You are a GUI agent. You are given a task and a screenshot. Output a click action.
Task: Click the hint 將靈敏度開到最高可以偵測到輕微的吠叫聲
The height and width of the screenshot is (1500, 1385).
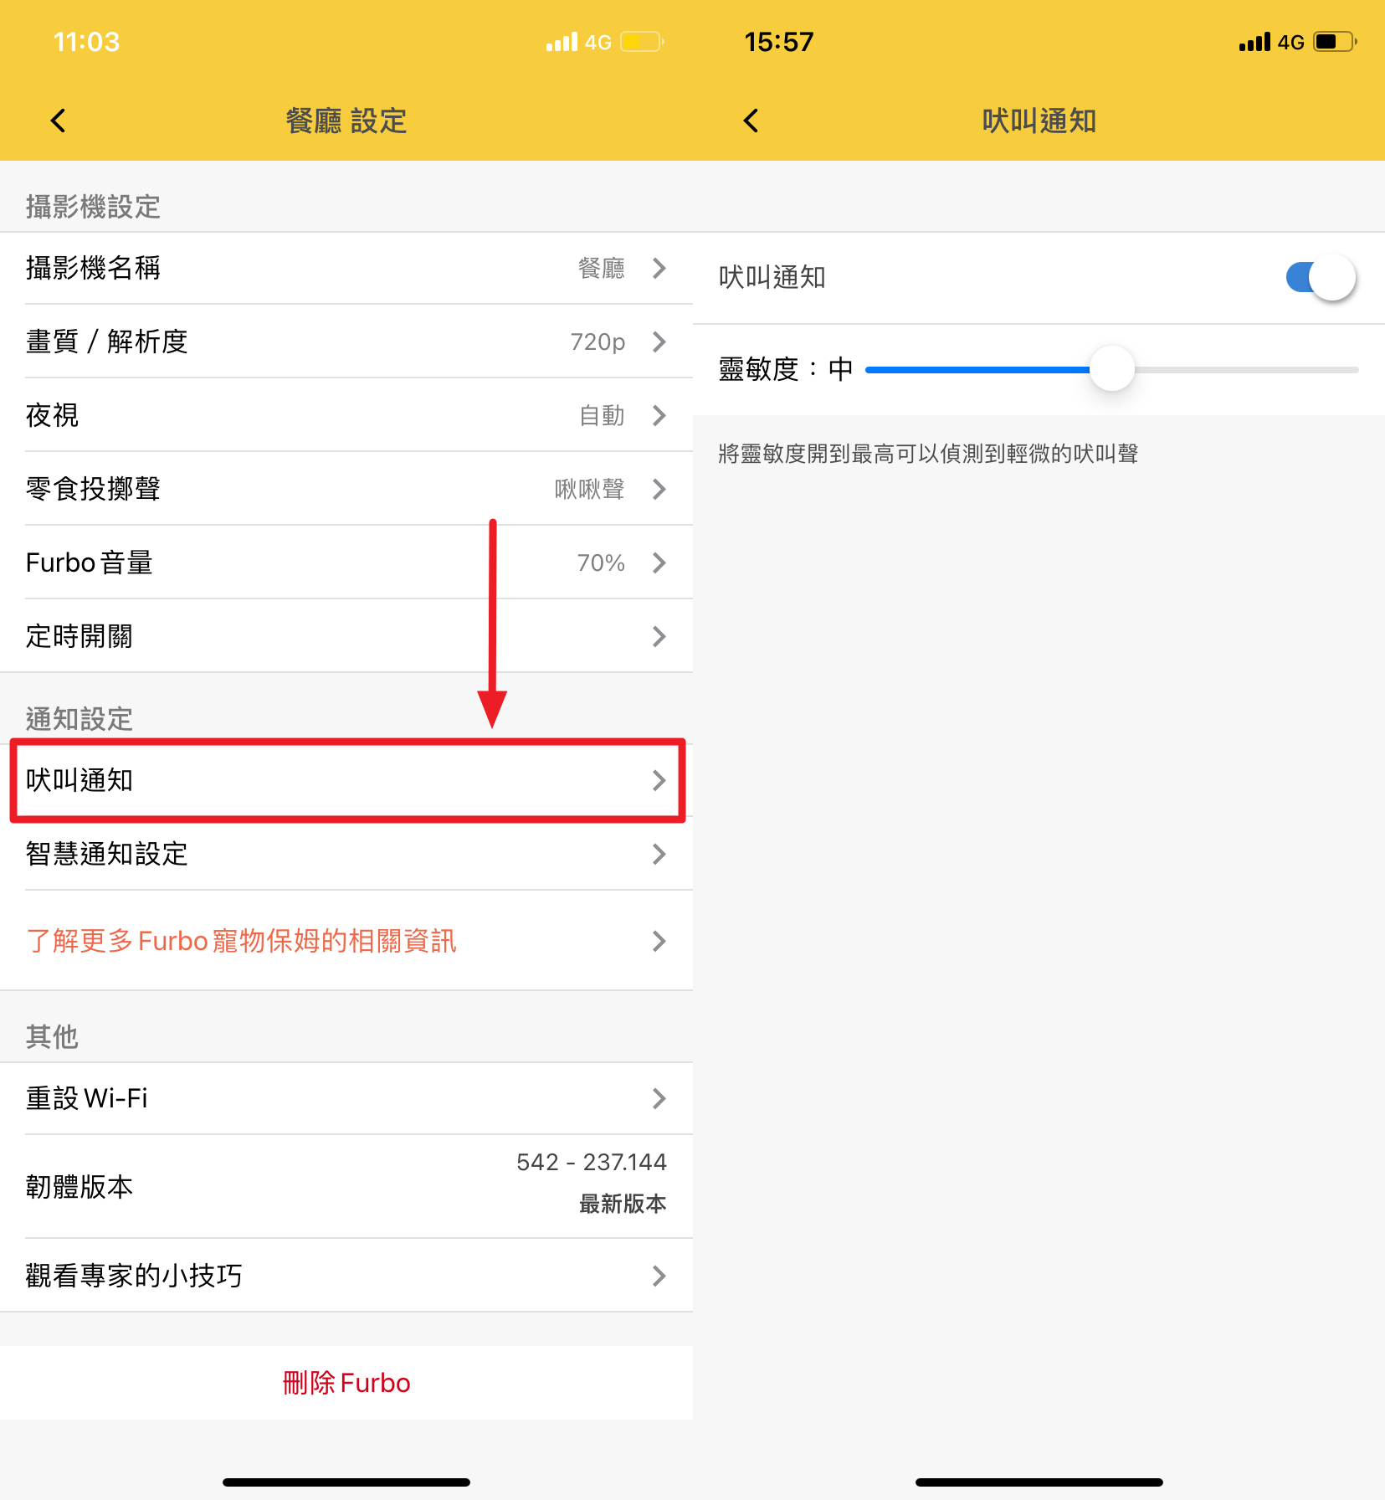coord(928,454)
